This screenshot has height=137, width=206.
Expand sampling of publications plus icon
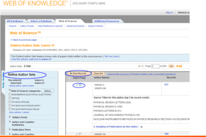pyautogui.click(x=142, y=127)
